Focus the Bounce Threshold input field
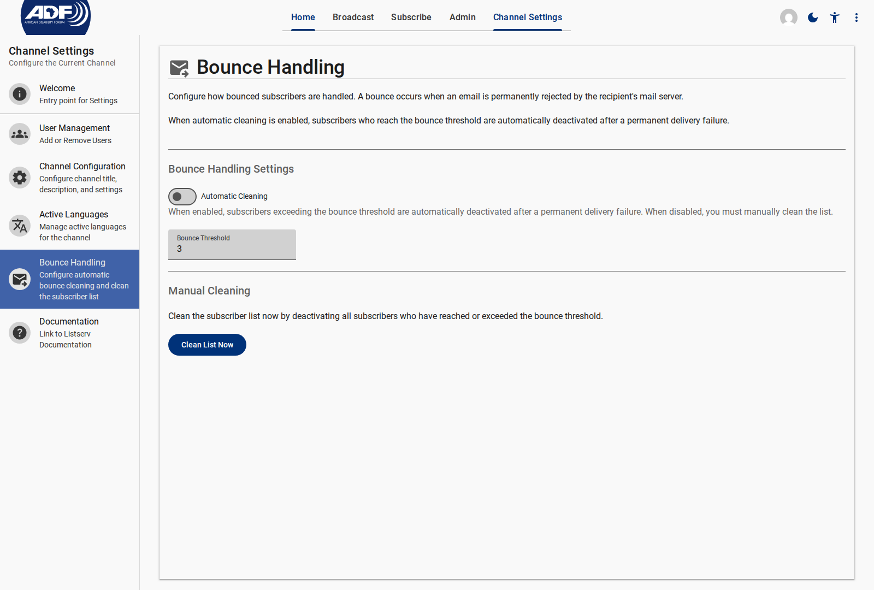This screenshot has width=874, height=590. (232, 245)
